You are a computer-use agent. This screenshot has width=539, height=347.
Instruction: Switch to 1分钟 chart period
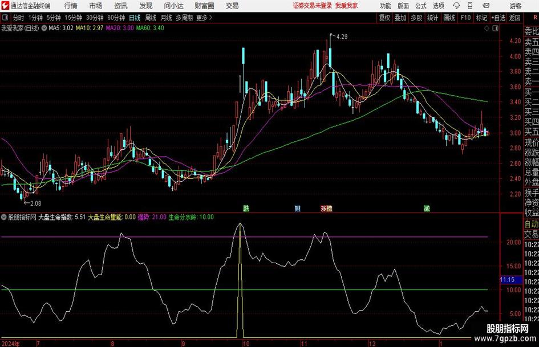[x=35, y=18]
